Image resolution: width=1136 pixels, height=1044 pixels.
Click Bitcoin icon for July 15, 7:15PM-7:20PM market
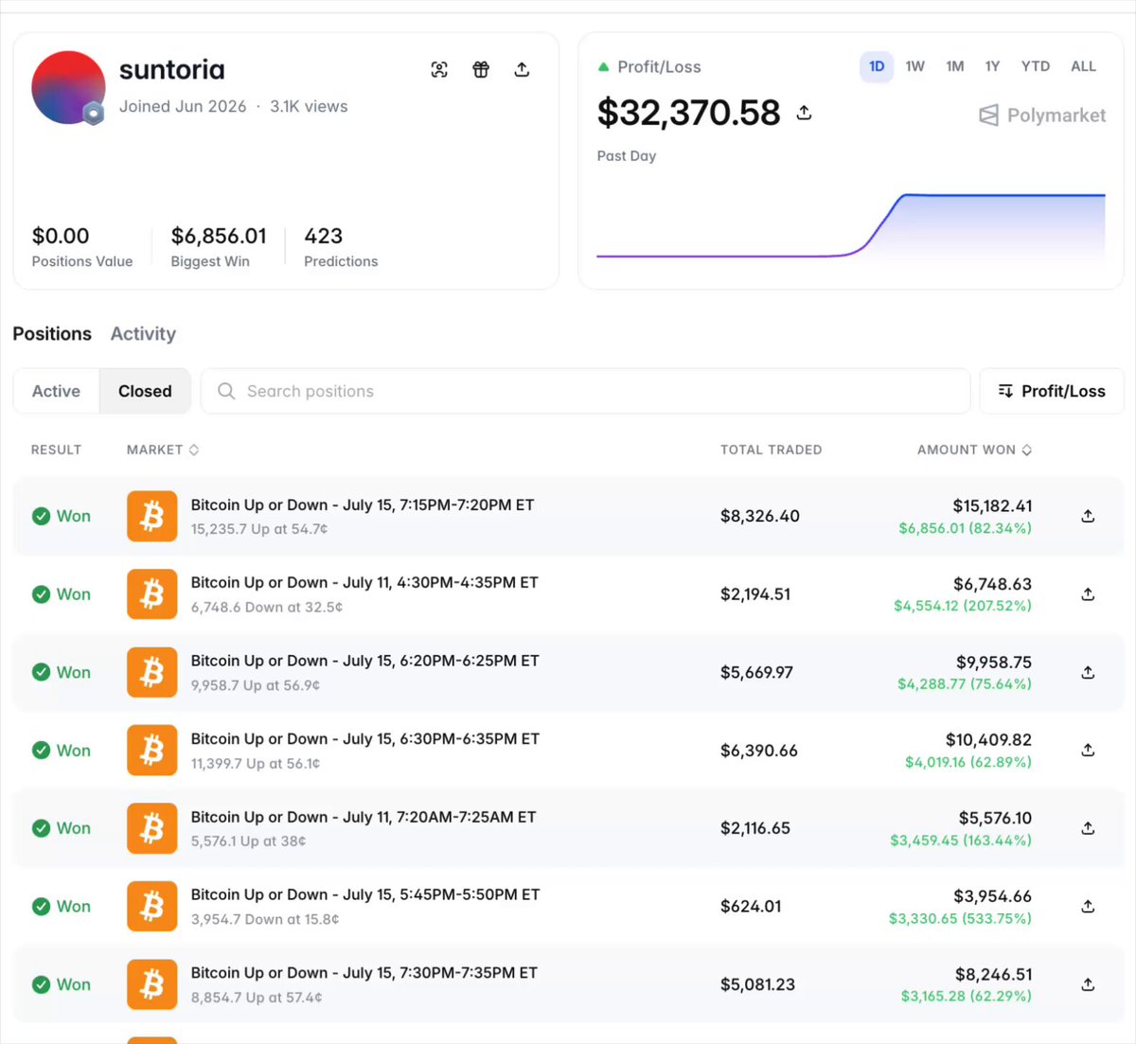click(x=151, y=516)
